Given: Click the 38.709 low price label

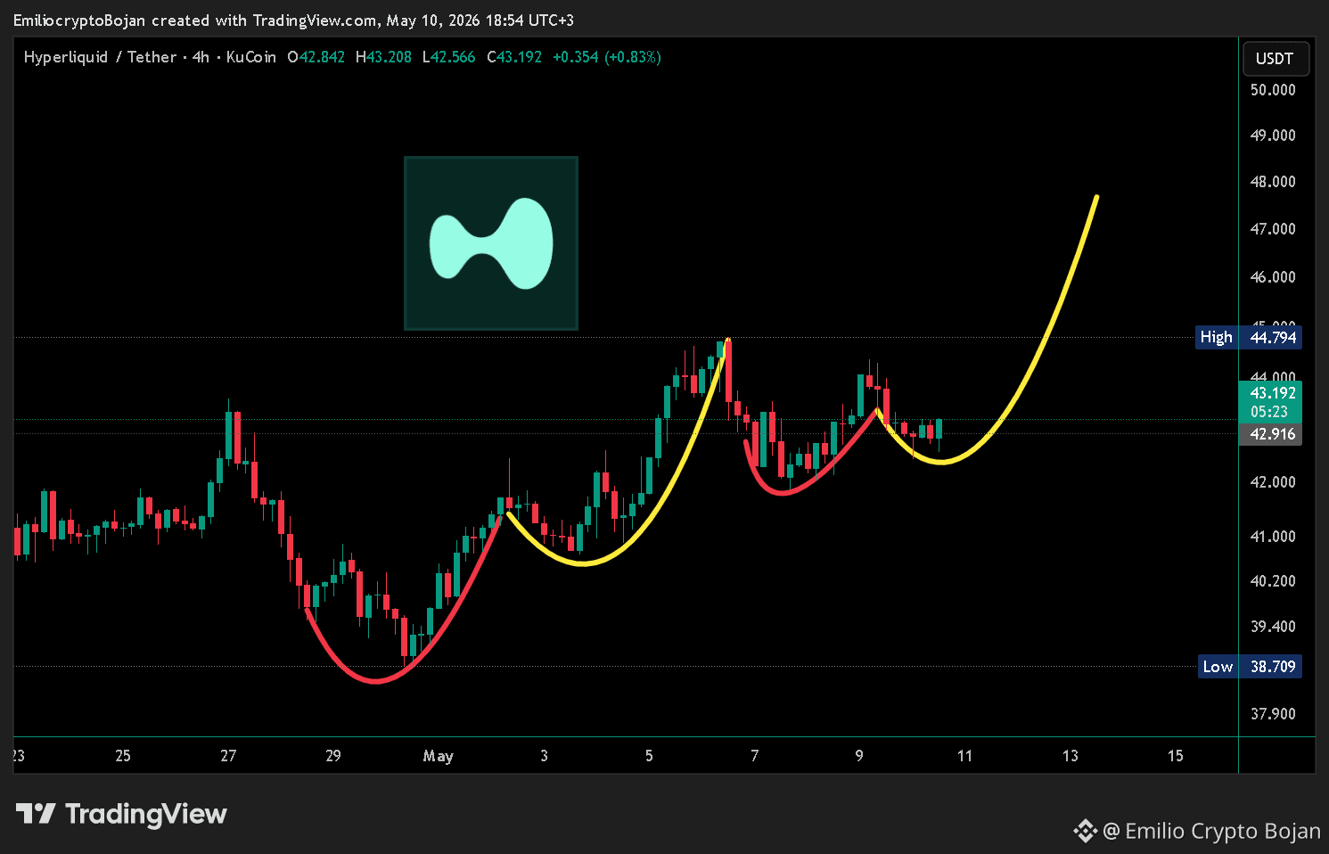Looking at the screenshot, I should coord(1272,667).
